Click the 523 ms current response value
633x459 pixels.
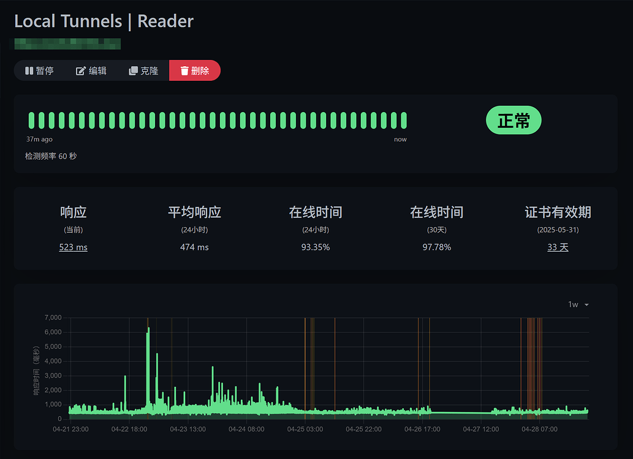coord(73,247)
